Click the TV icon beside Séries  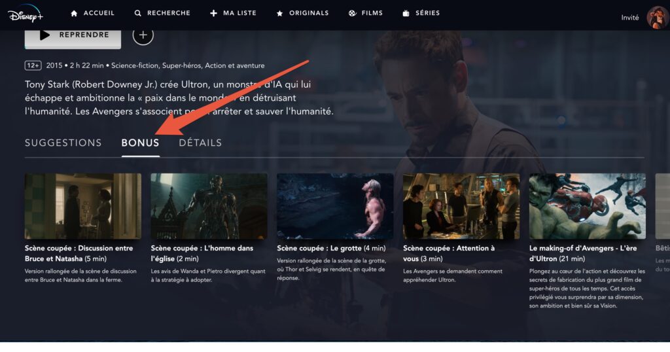click(x=406, y=13)
